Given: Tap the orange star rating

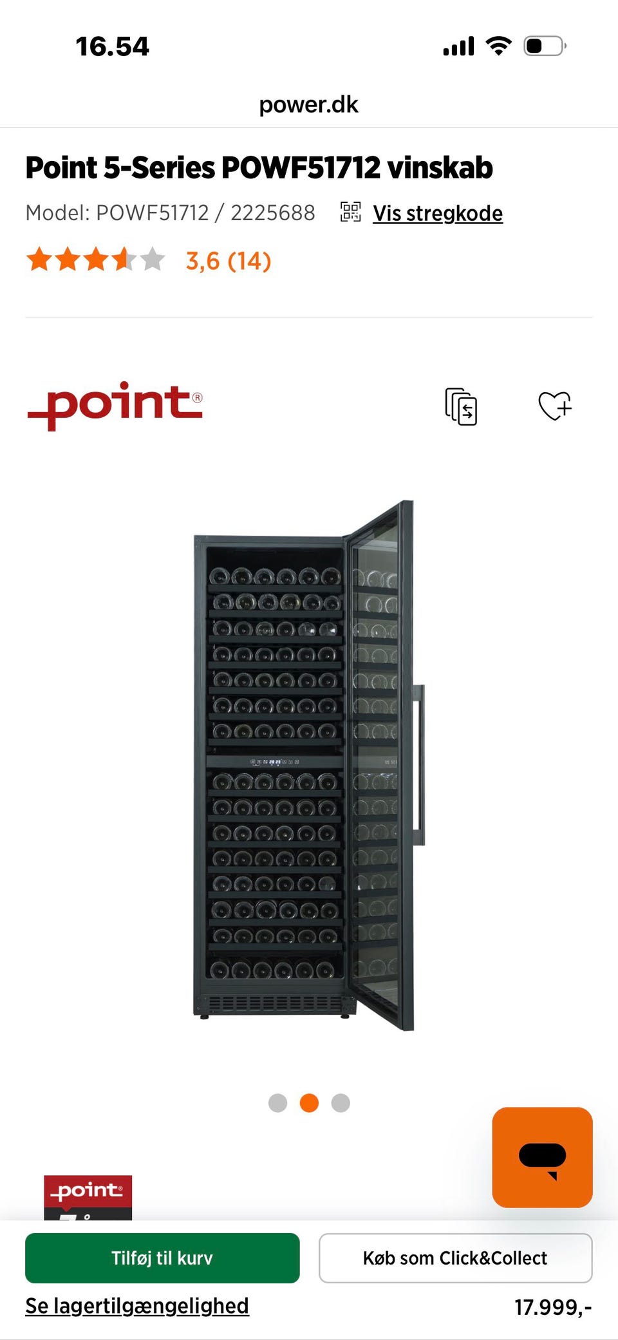Looking at the screenshot, I should 95,260.
